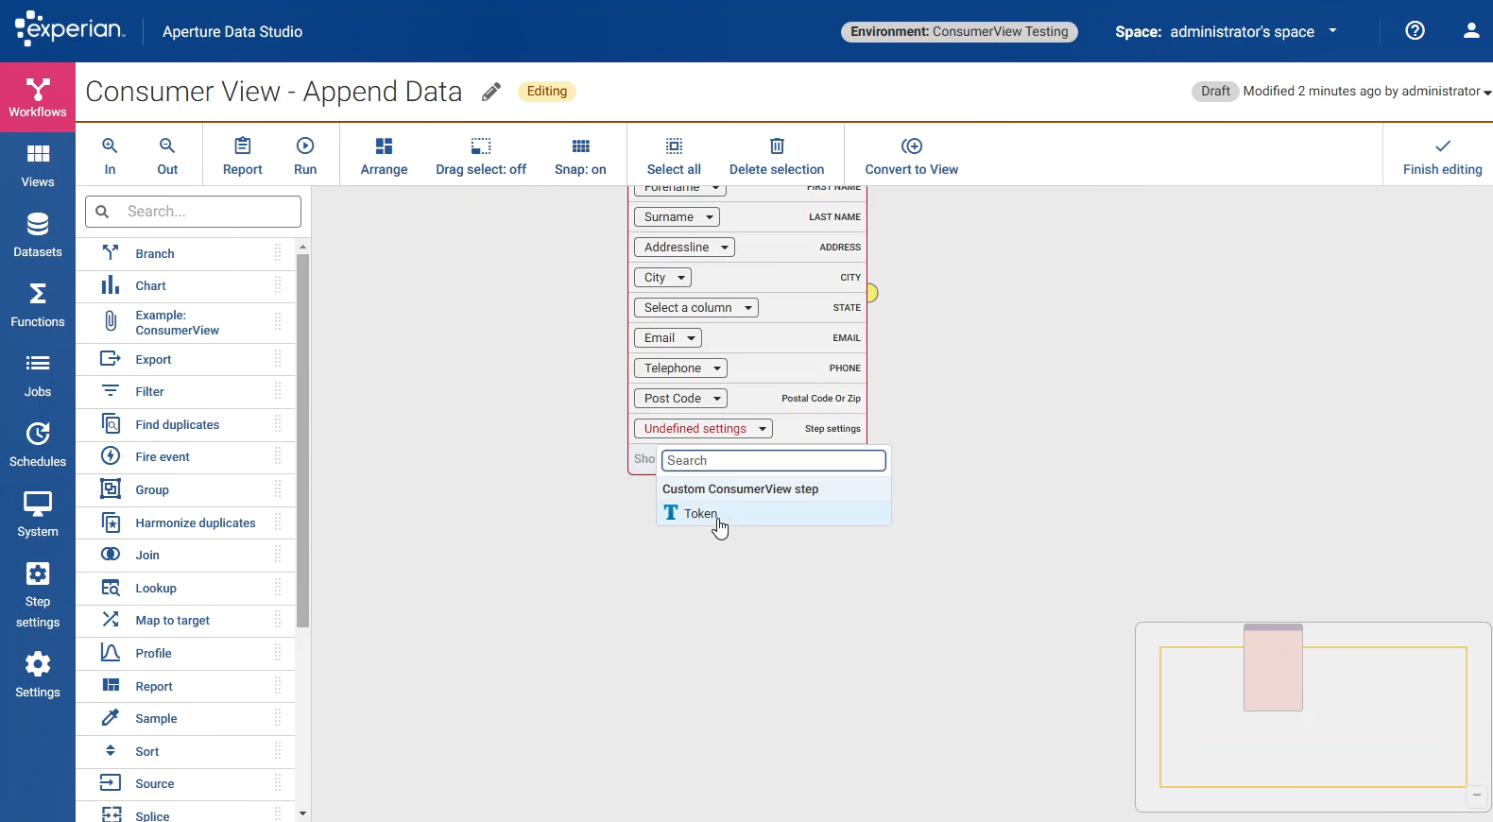Select the Token option

[773, 513]
